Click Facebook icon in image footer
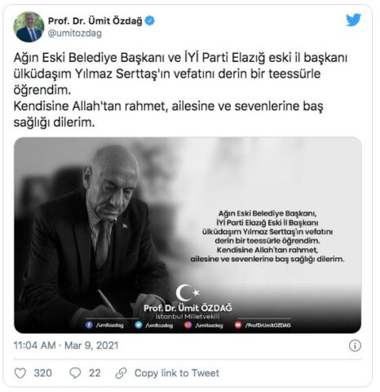The image size is (380, 392). click(x=89, y=325)
